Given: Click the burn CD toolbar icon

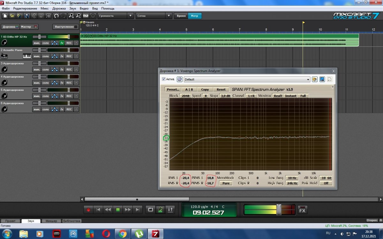Looking at the screenshot, I should [x=41, y=16].
